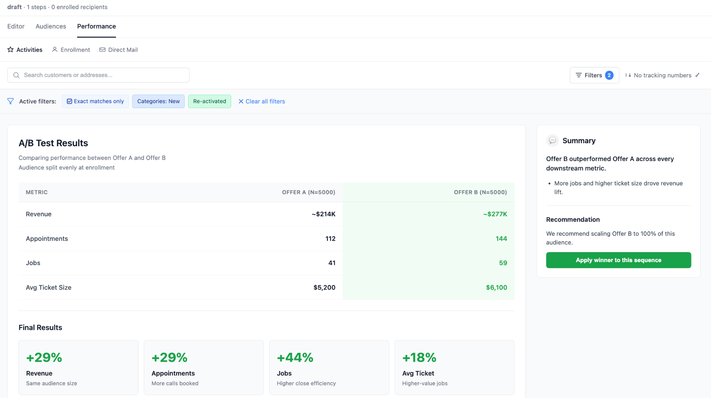Open the Direct Mail section

point(123,50)
